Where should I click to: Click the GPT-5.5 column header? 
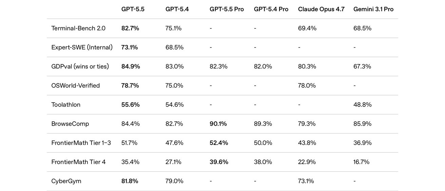pyautogui.click(x=133, y=9)
